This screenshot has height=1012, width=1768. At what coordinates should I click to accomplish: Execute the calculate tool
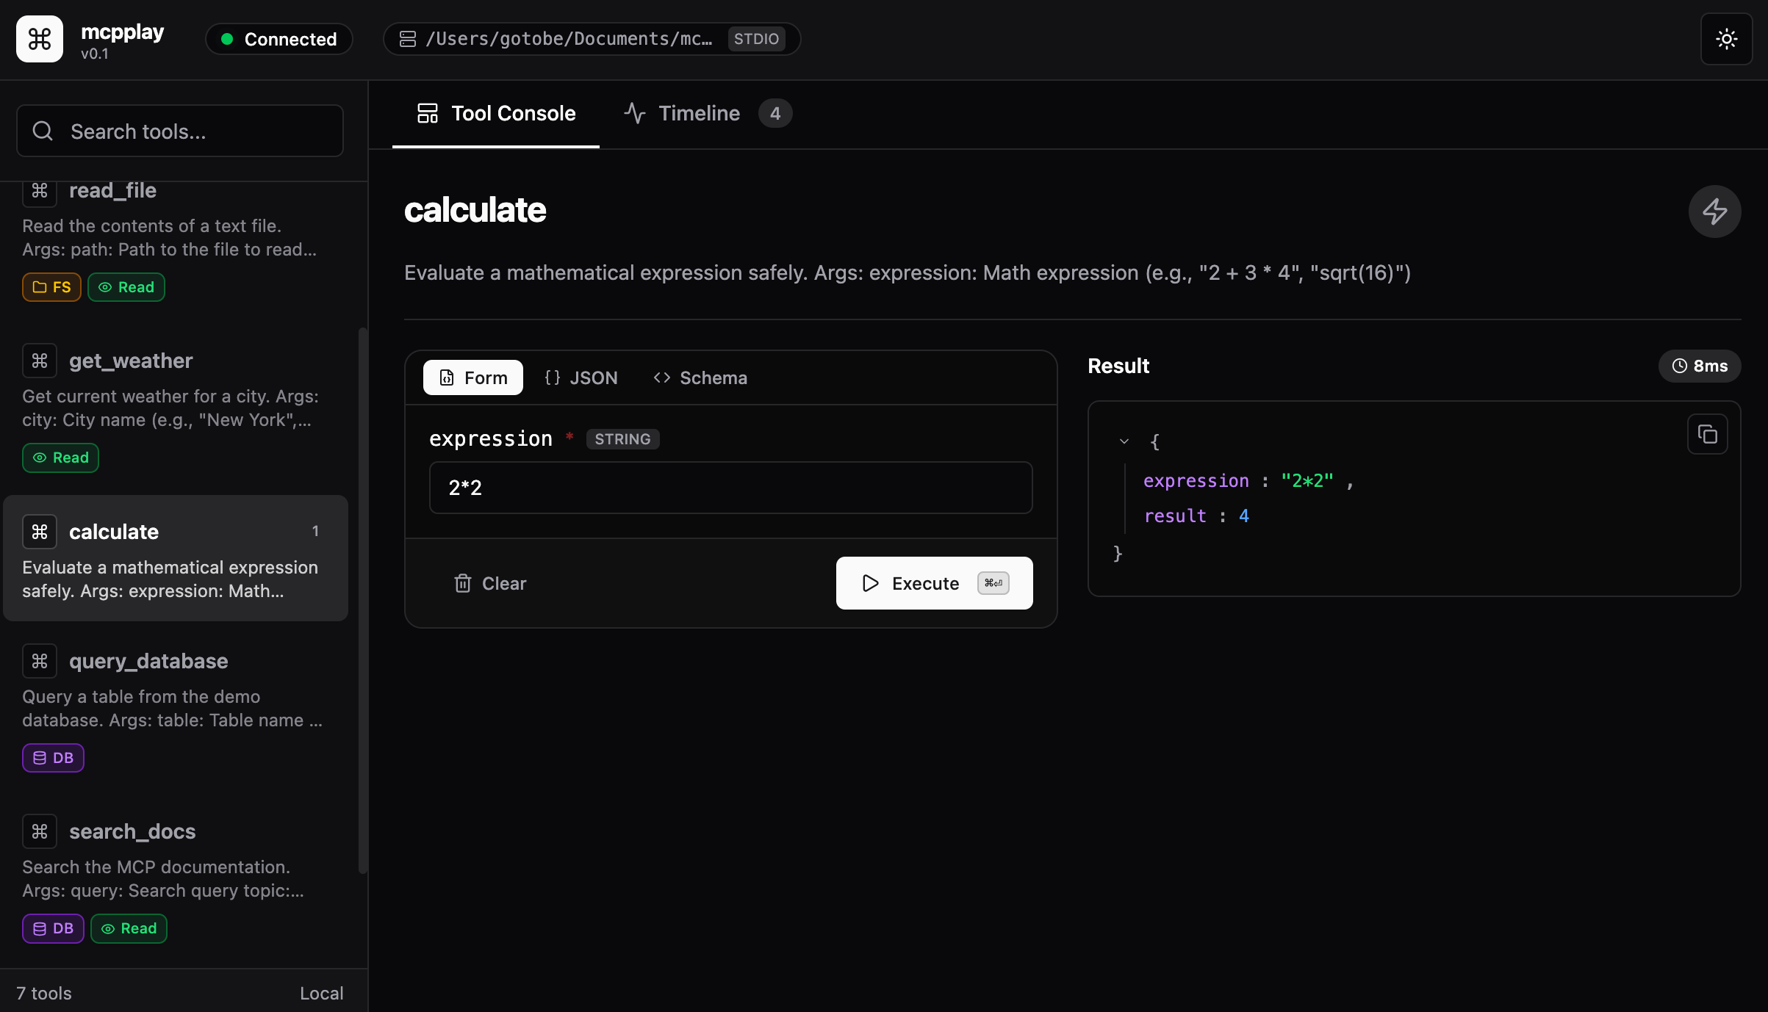click(x=933, y=583)
